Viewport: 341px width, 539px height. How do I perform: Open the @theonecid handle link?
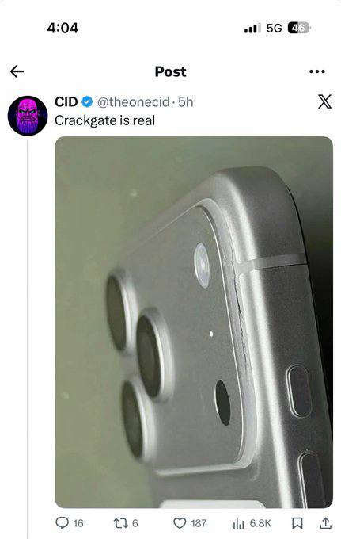coord(134,102)
